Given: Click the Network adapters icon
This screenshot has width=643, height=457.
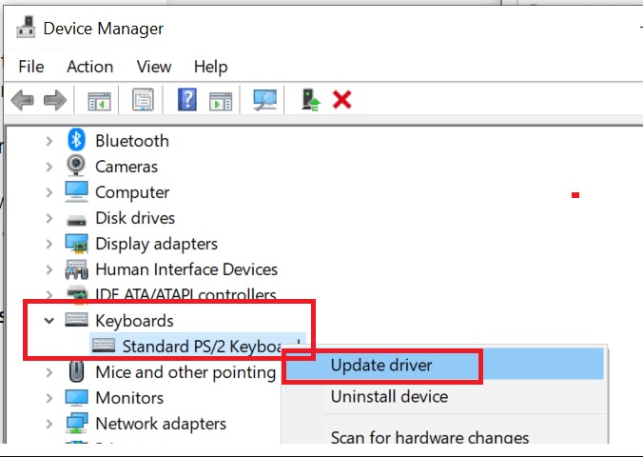Looking at the screenshot, I should pos(77,423).
